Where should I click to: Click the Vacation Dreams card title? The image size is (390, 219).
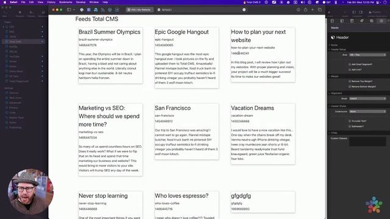252,108
